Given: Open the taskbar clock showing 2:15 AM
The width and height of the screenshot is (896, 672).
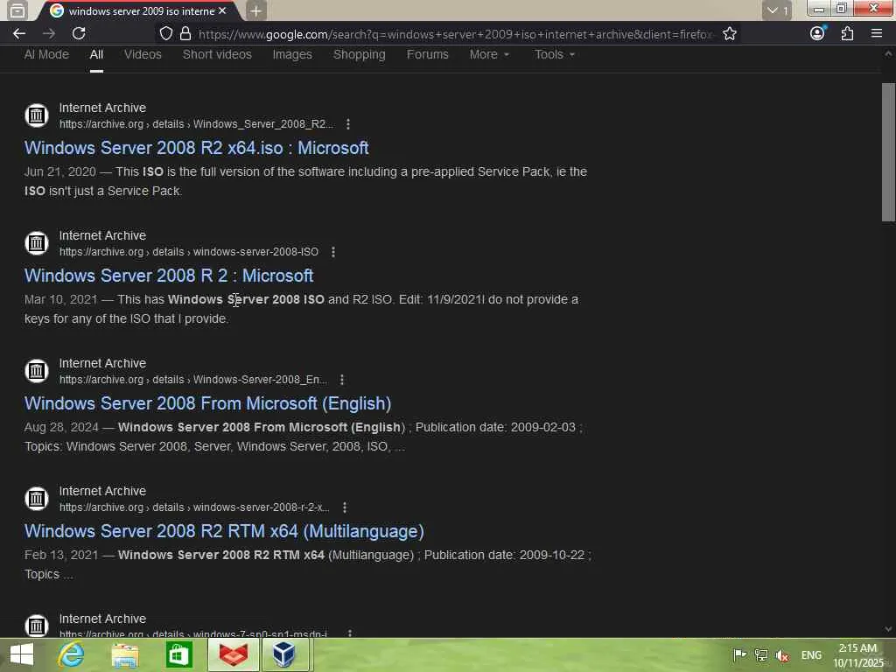Looking at the screenshot, I should (x=858, y=655).
